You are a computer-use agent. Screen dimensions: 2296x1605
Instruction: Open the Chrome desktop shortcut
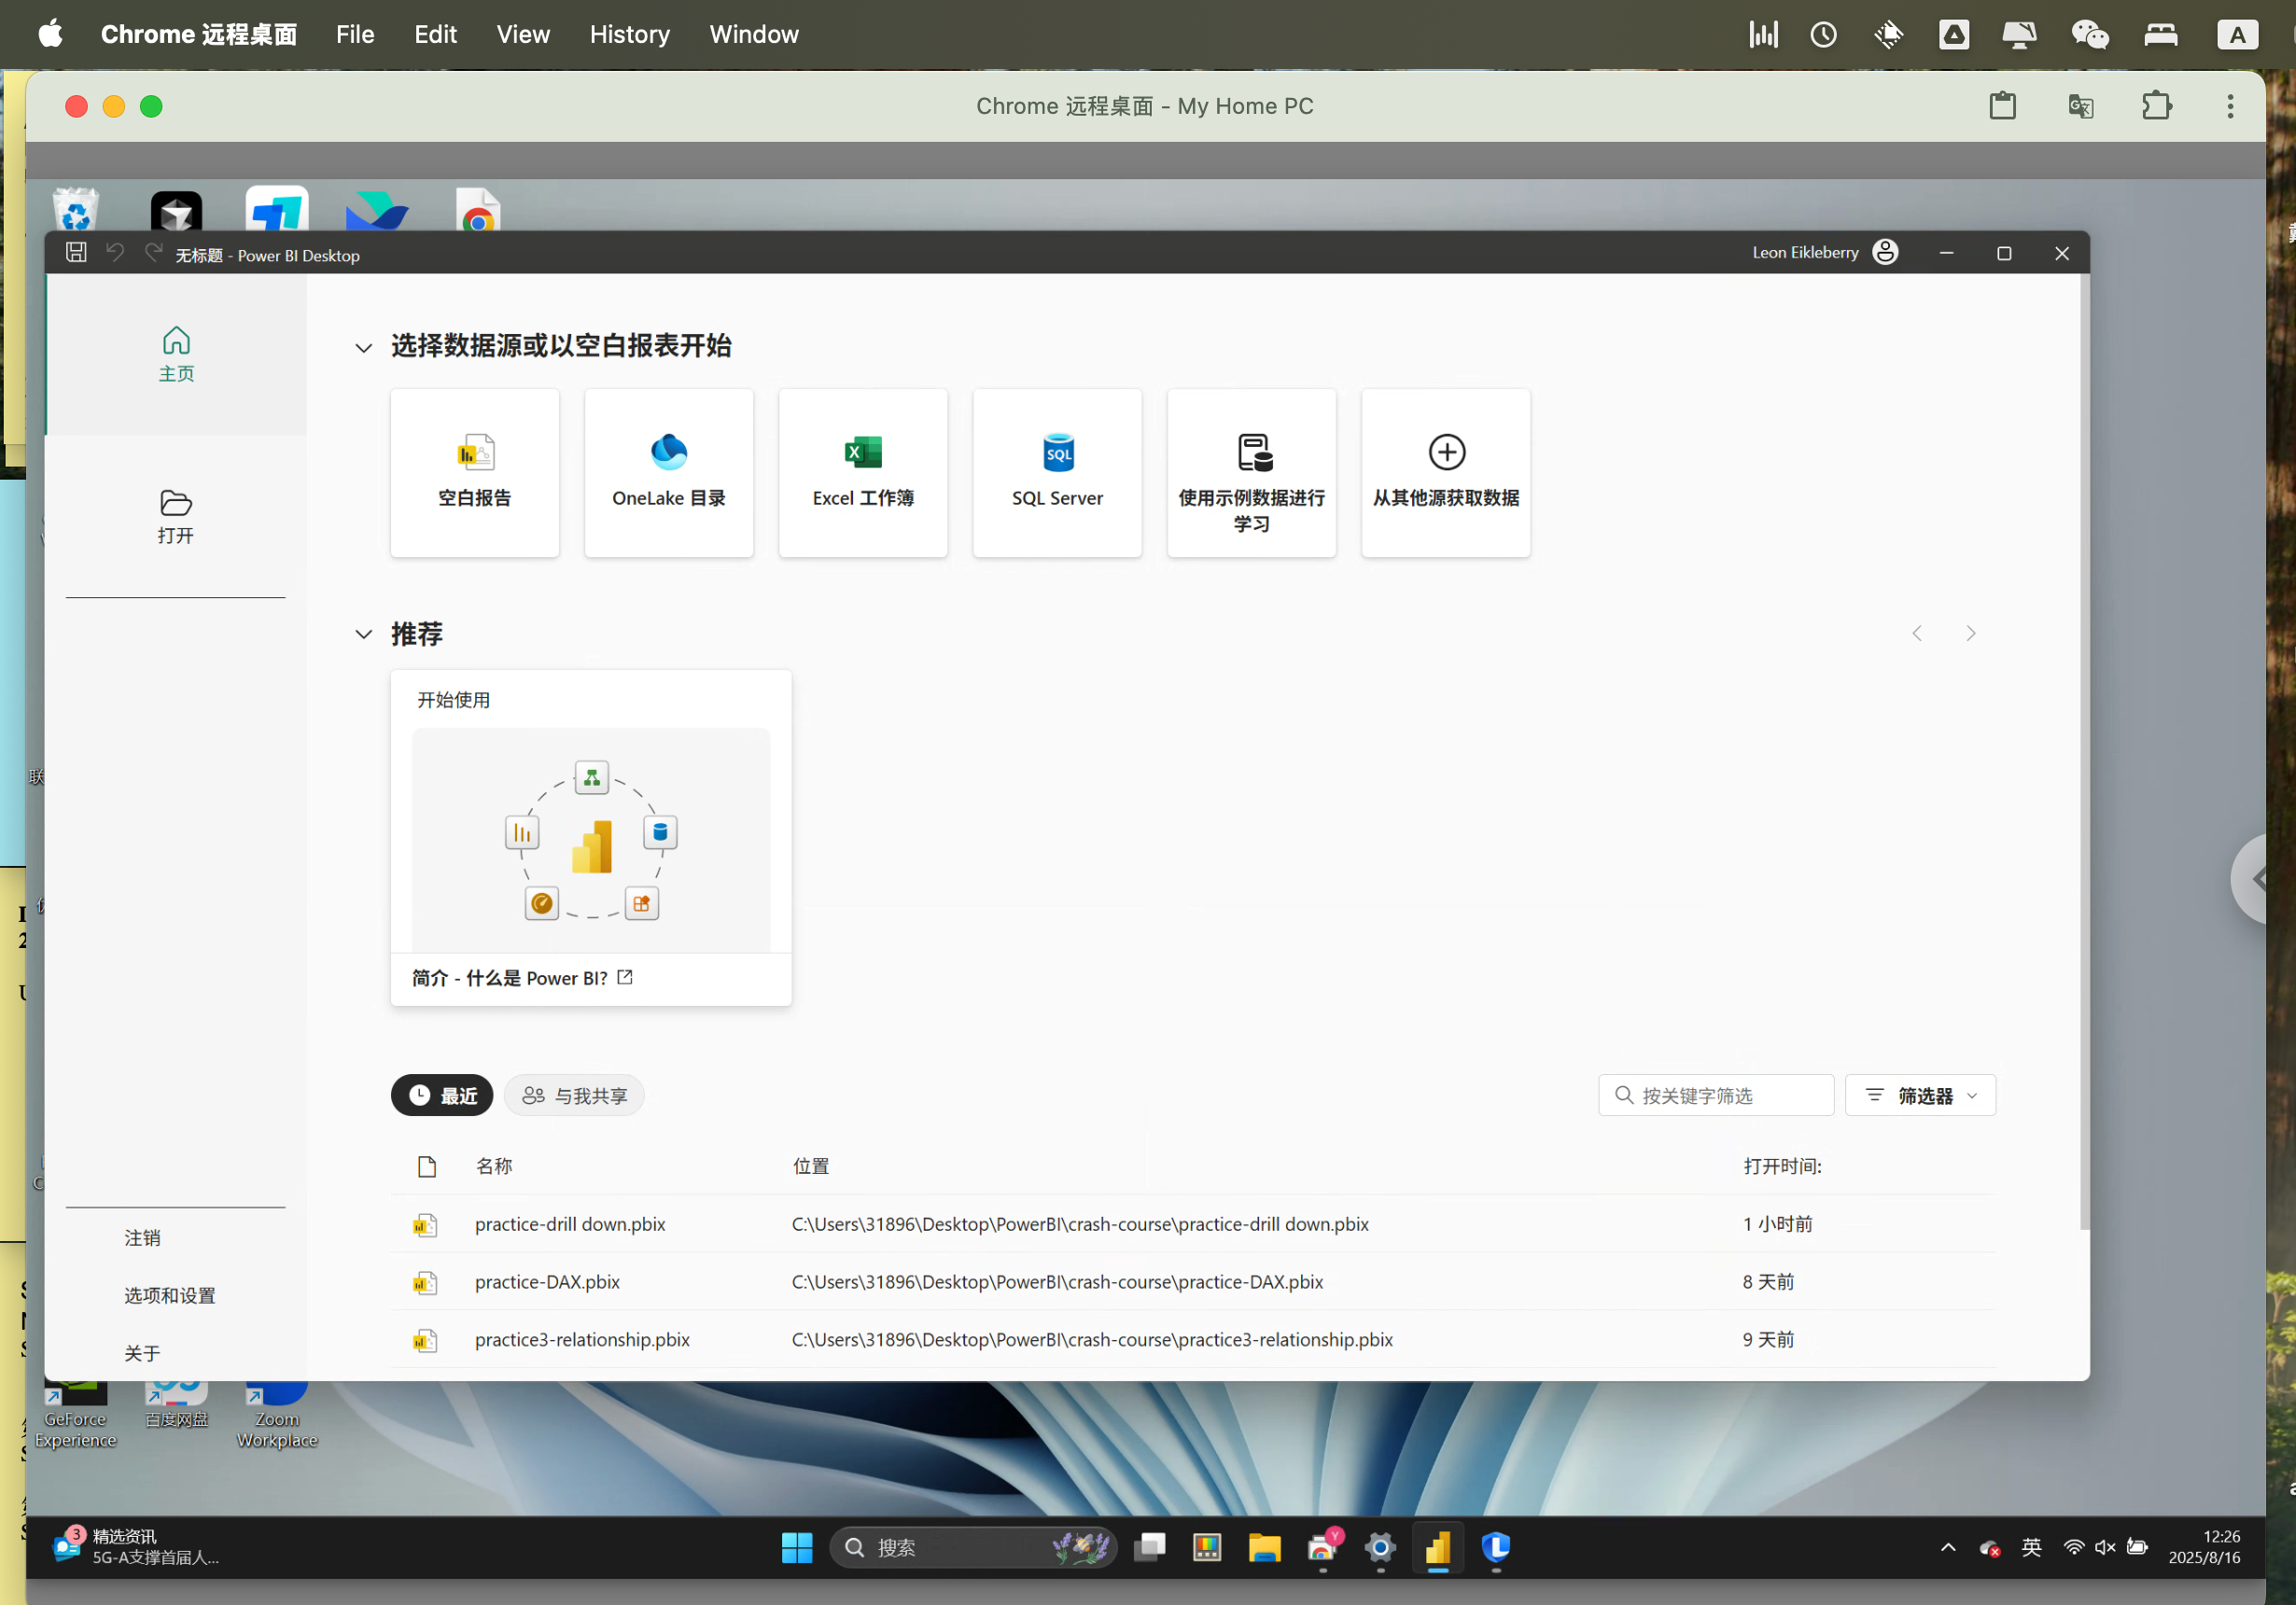point(478,209)
